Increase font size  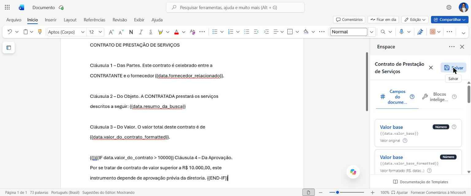pos(111,32)
